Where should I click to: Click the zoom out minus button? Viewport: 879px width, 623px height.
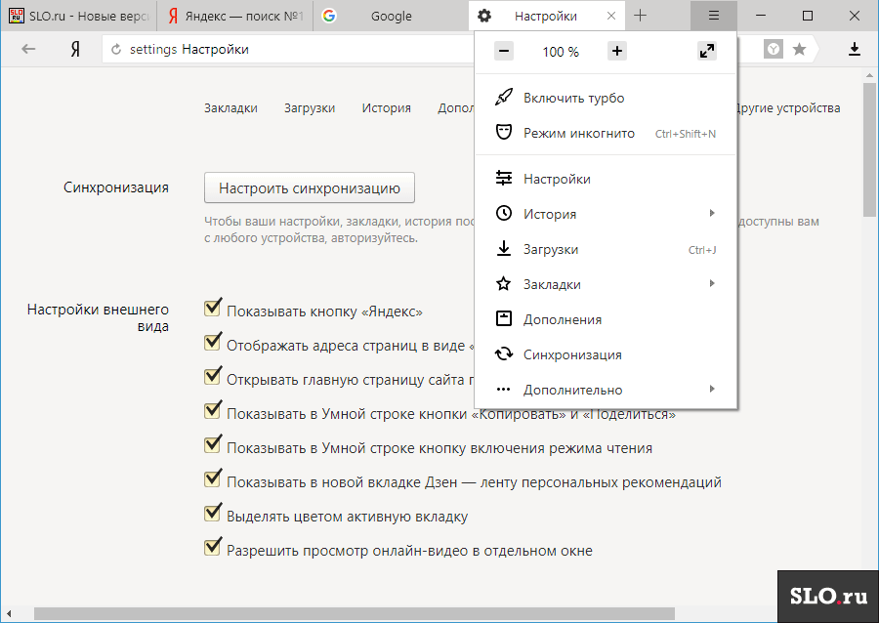[504, 51]
